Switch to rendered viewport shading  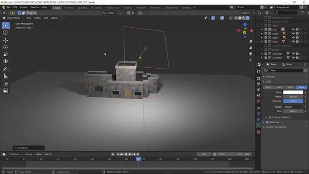248,18
